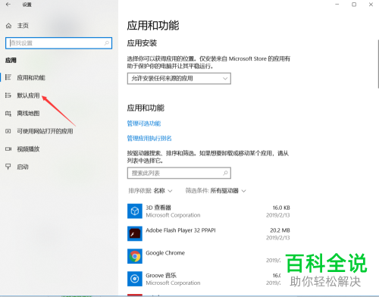This screenshot has height=297, width=379.
Task: Focus the 搜索此列表 search field
Action: [179, 173]
